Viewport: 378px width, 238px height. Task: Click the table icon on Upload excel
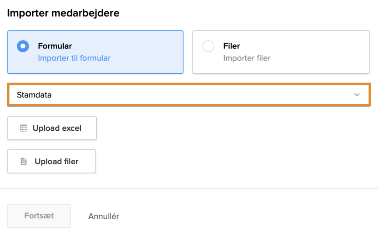click(x=23, y=128)
